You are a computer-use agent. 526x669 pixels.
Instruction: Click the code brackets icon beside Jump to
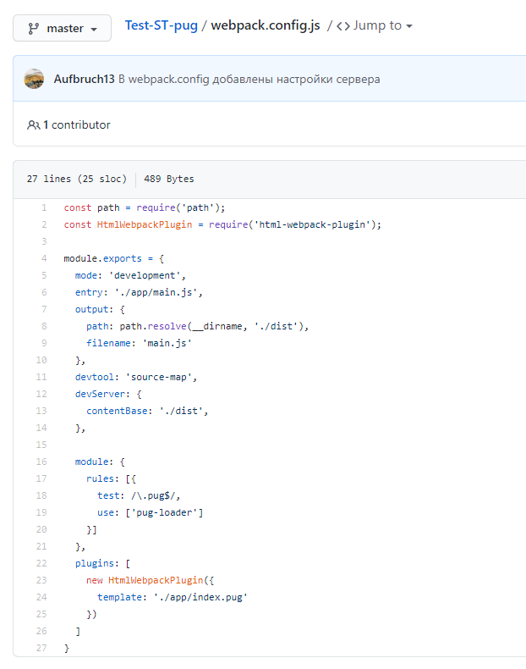[x=342, y=26]
